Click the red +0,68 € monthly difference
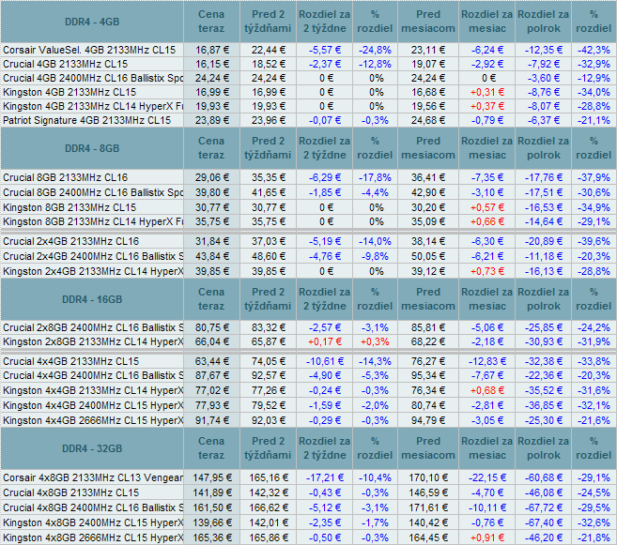Viewport: 617px width, 545px height. [x=487, y=390]
